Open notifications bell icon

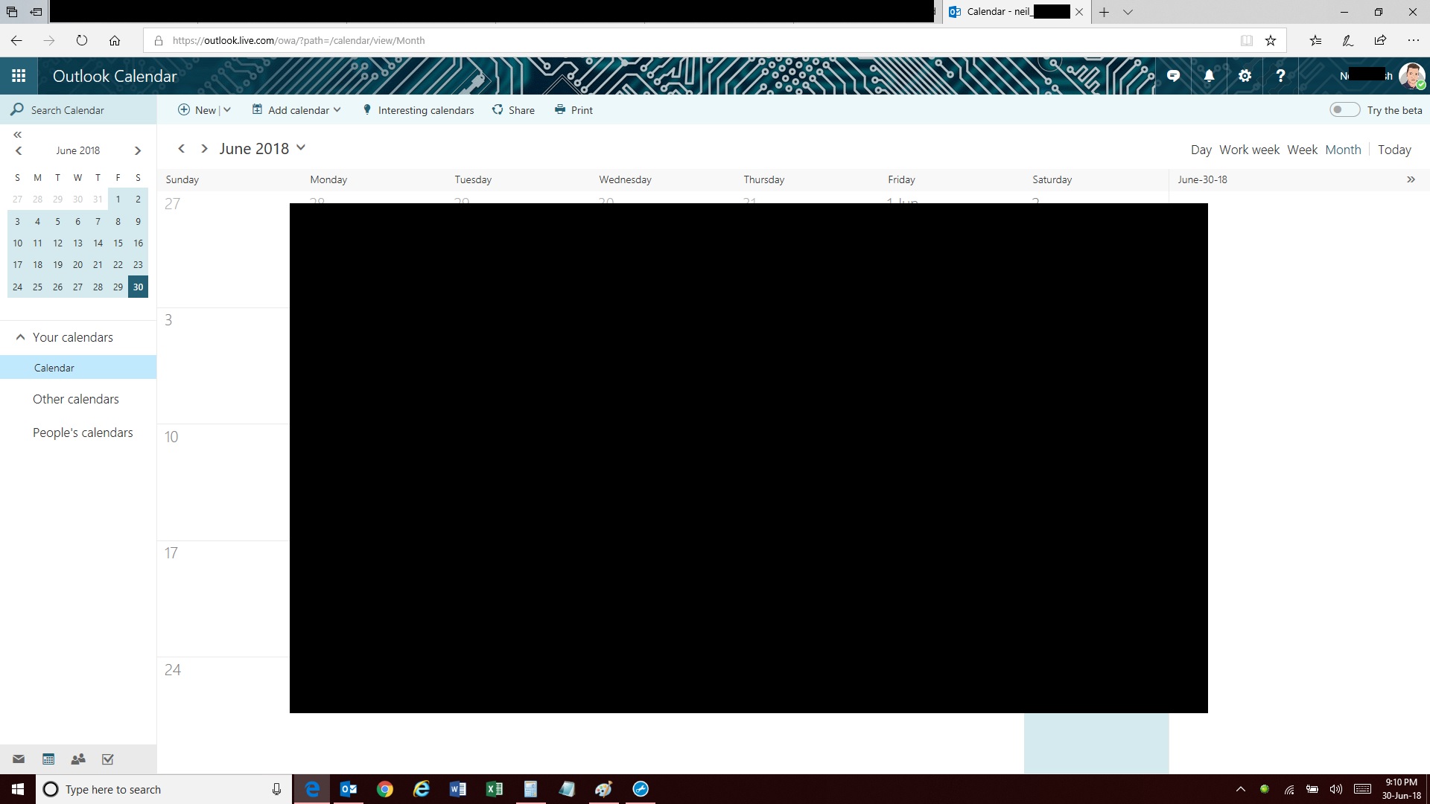coord(1209,76)
